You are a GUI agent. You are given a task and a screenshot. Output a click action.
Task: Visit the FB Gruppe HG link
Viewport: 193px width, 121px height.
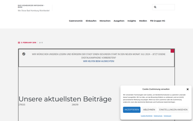tap(158, 21)
